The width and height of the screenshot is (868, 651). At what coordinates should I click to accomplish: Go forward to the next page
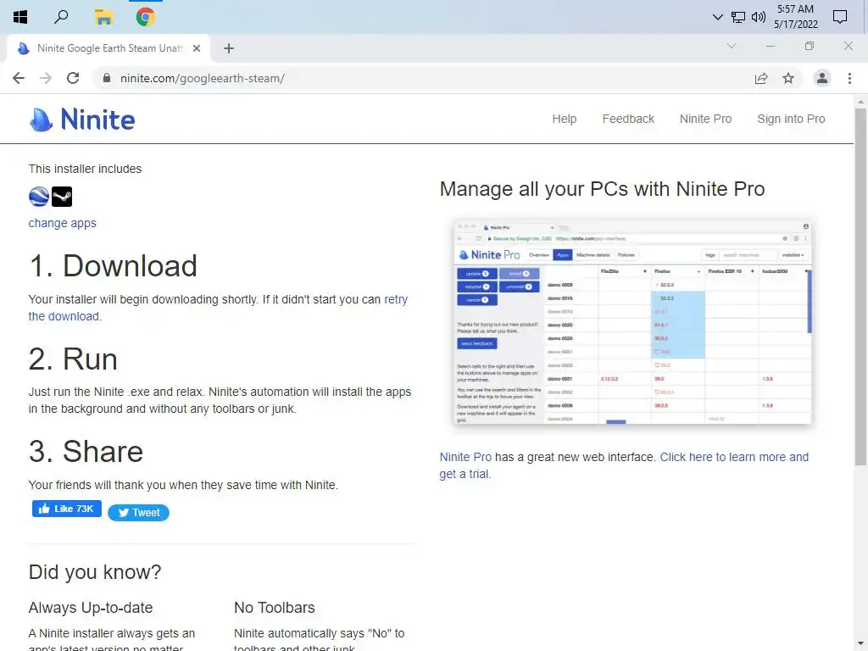tap(46, 78)
